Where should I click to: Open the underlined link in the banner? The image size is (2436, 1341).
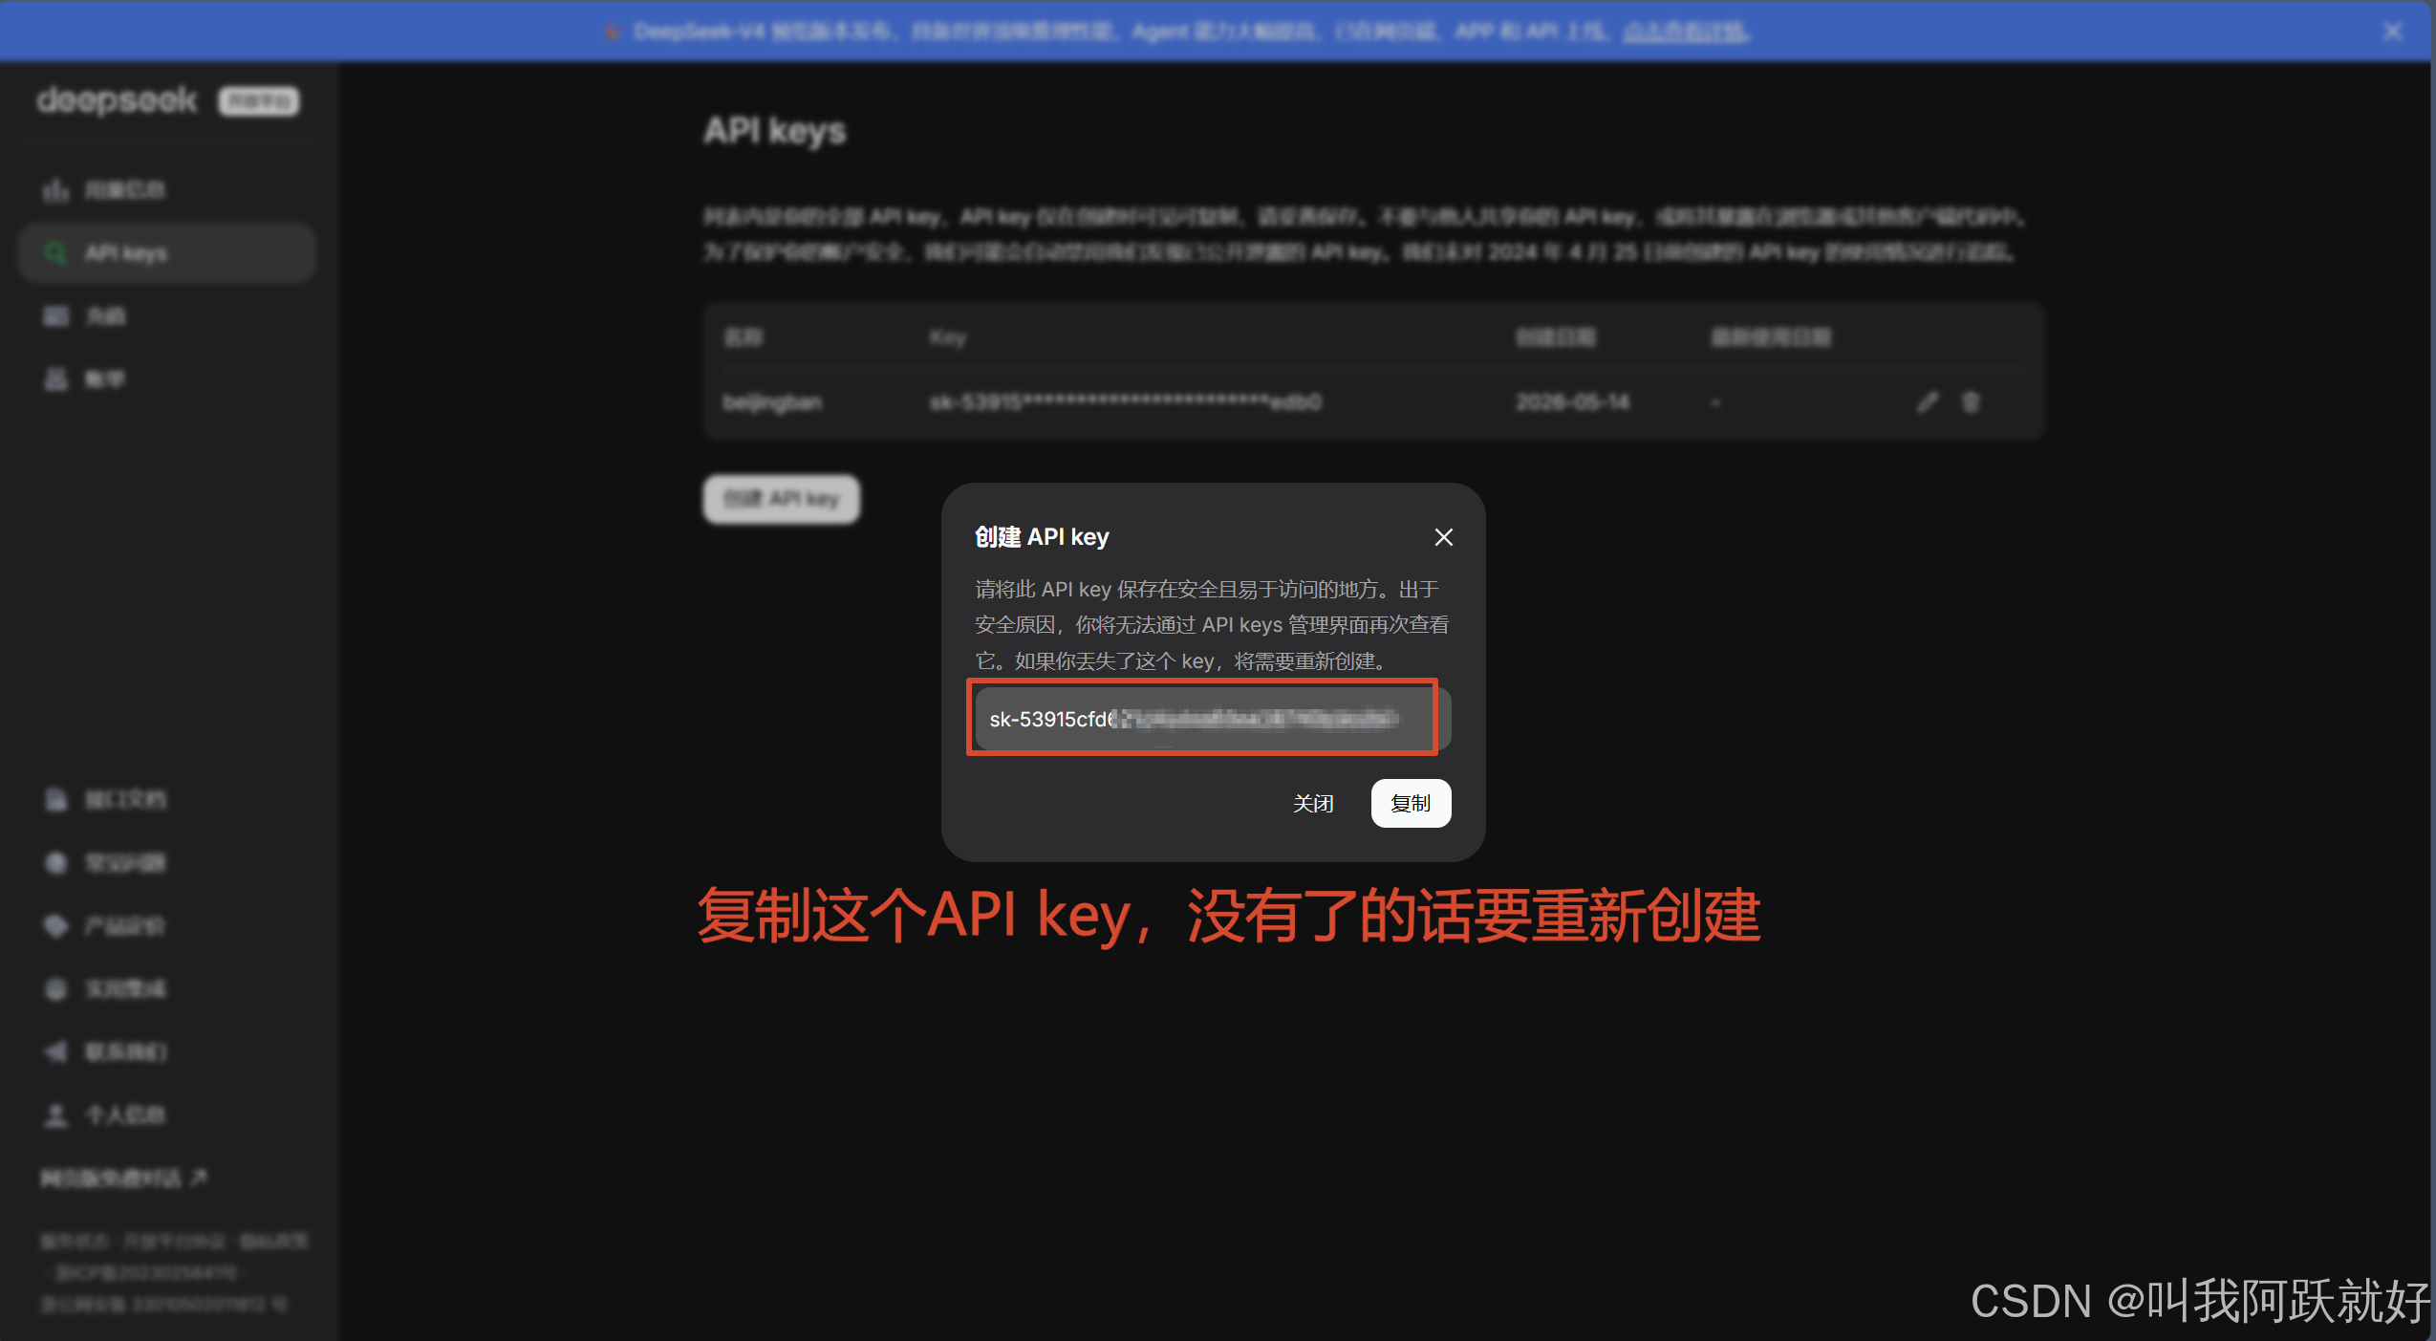[1686, 32]
